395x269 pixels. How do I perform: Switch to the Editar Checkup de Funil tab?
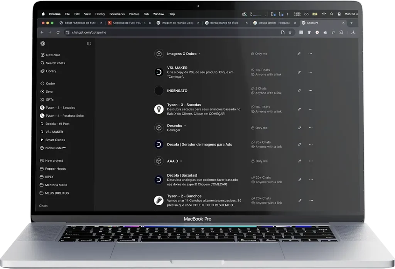81,23
